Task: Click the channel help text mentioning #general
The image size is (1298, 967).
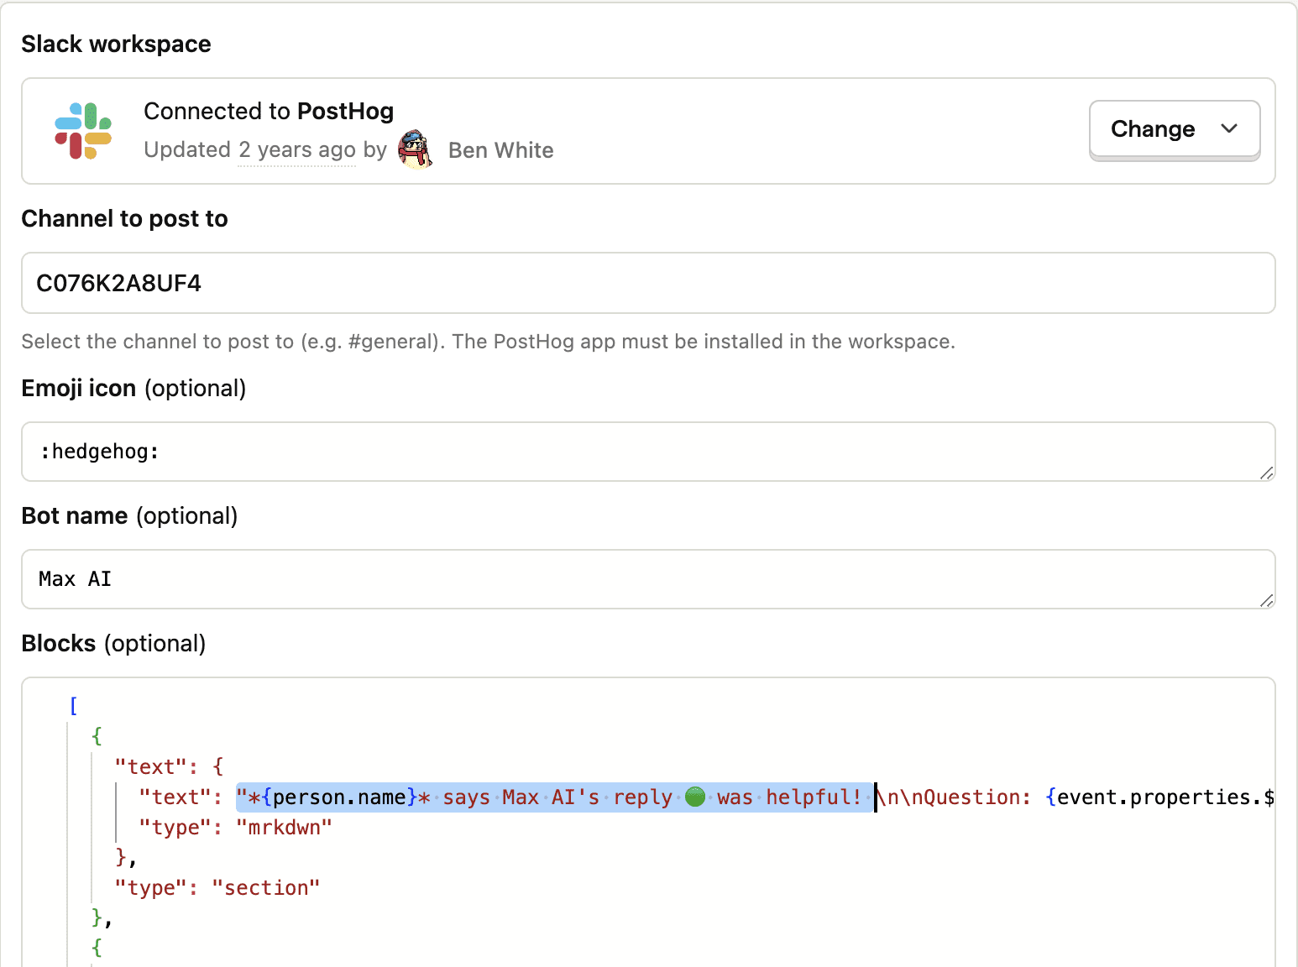Action: (488, 342)
